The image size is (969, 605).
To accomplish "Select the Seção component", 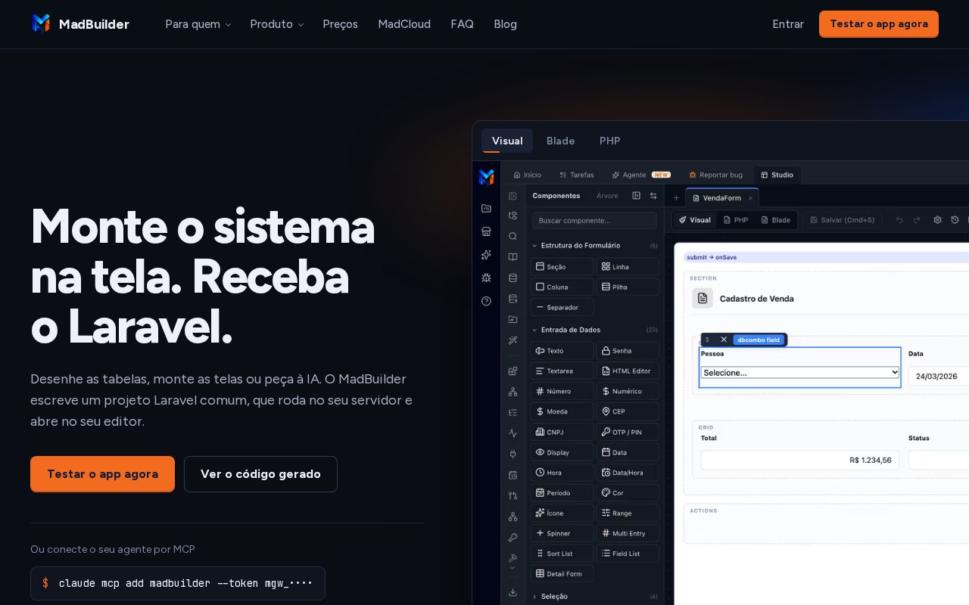I will 562,267.
